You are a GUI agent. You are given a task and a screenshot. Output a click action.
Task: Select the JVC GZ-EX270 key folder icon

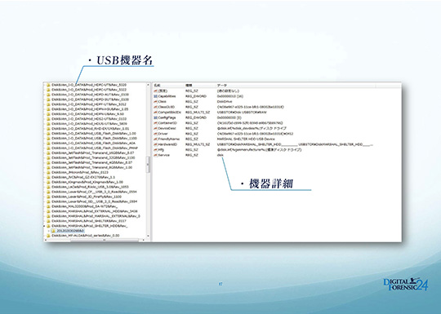click(x=48, y=178)
